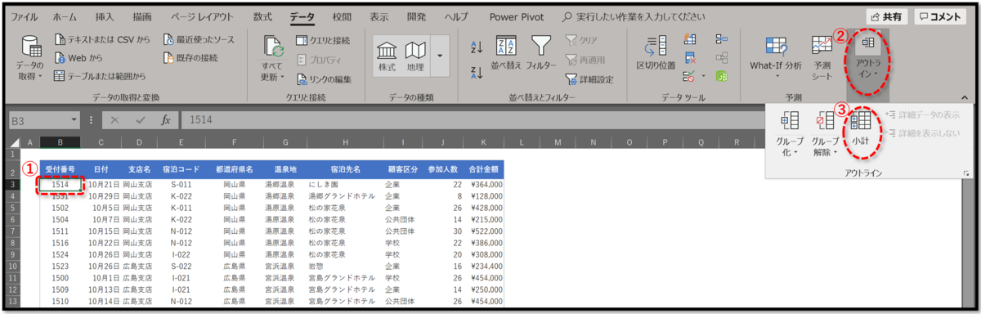Image resolution: width=981 pixels, height=314 pixels.
Task: Click すべて更新 refresh all icon
Action: [272, 59]
